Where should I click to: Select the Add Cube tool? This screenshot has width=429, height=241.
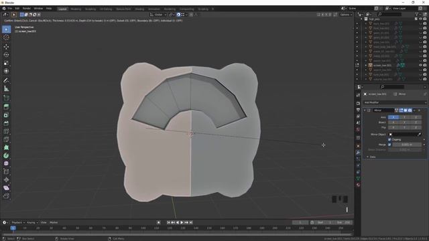(6, 98)
